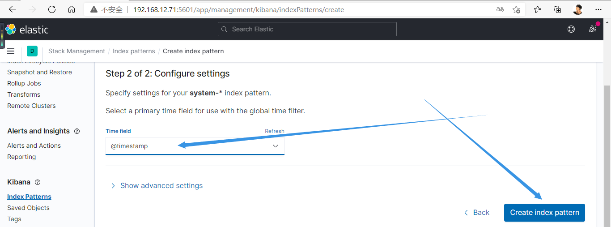611x227 pixels.
Task: Open the browser favorites list icon
Action: 538,9
